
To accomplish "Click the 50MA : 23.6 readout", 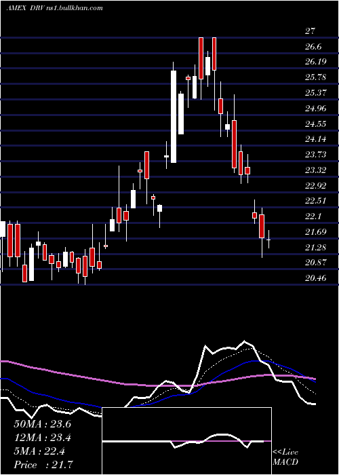I will [42, 424].
